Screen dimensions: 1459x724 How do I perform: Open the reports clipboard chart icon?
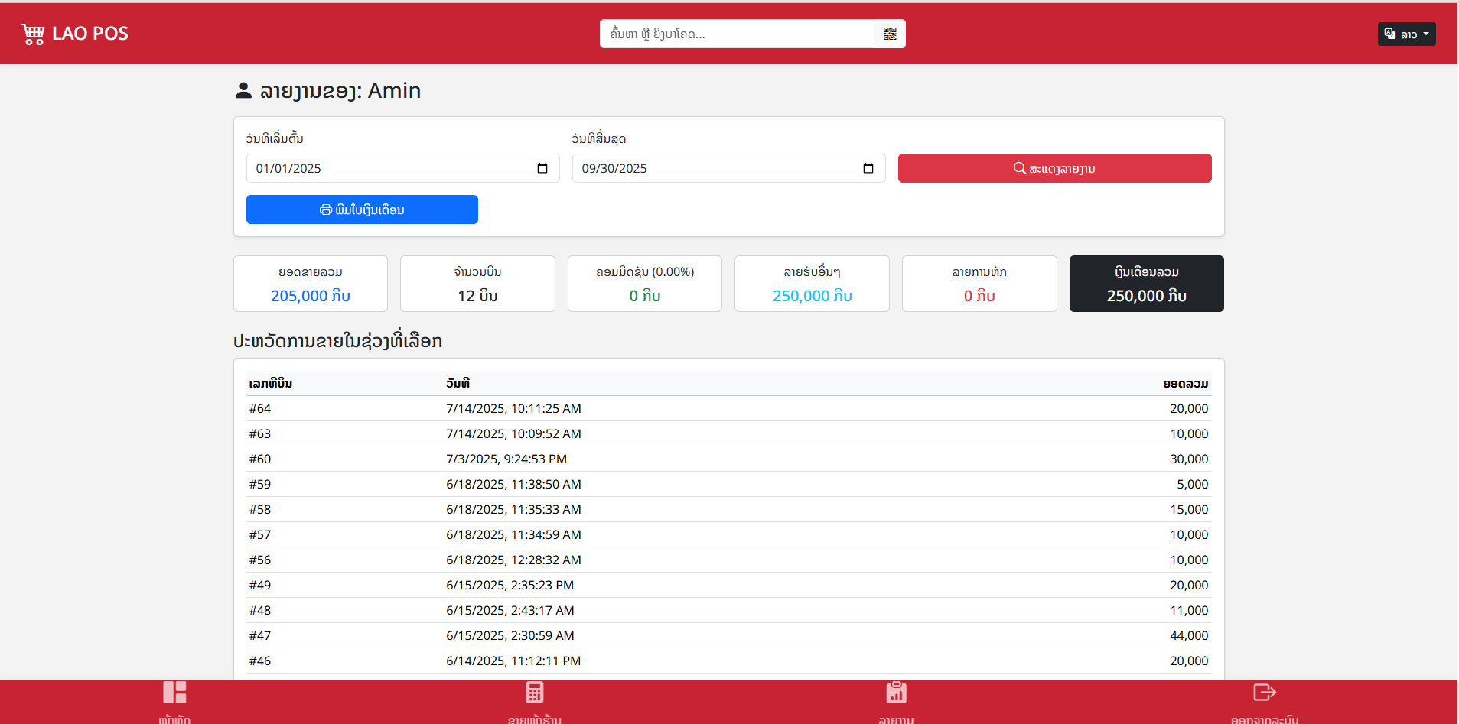pyautogui.click(x=896, y=693)
